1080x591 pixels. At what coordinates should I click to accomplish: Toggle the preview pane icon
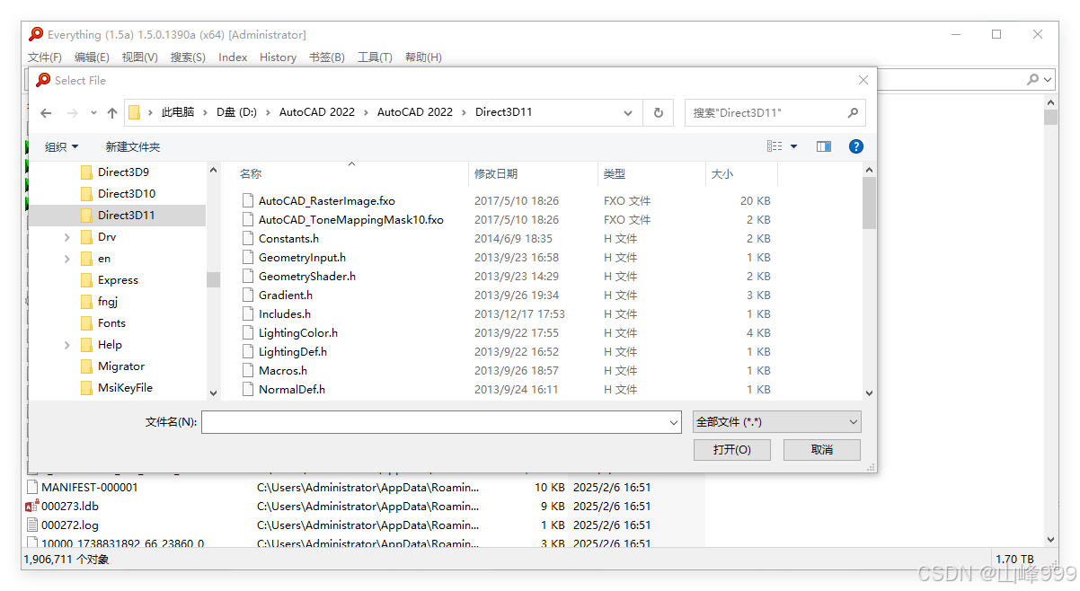[x=824, y=146]
